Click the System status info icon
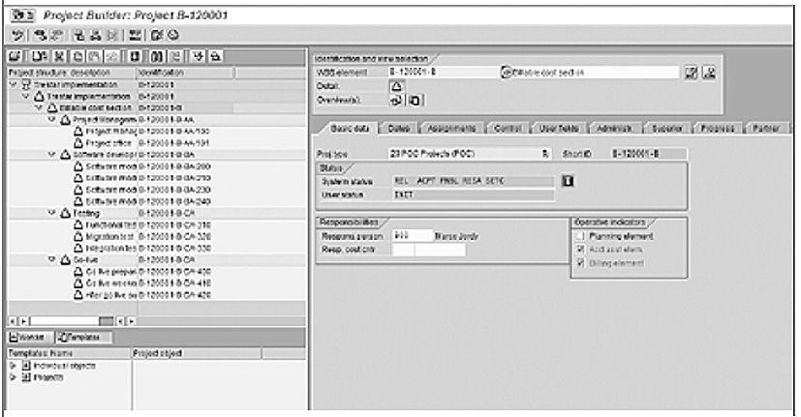Screen dimensions: 801x417 [570, 180]
